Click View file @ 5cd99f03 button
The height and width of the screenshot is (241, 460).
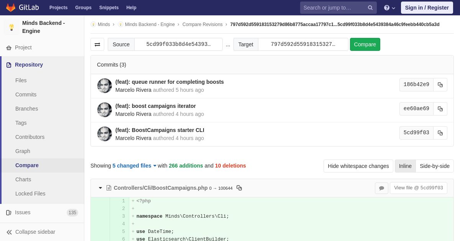point(419,188)
